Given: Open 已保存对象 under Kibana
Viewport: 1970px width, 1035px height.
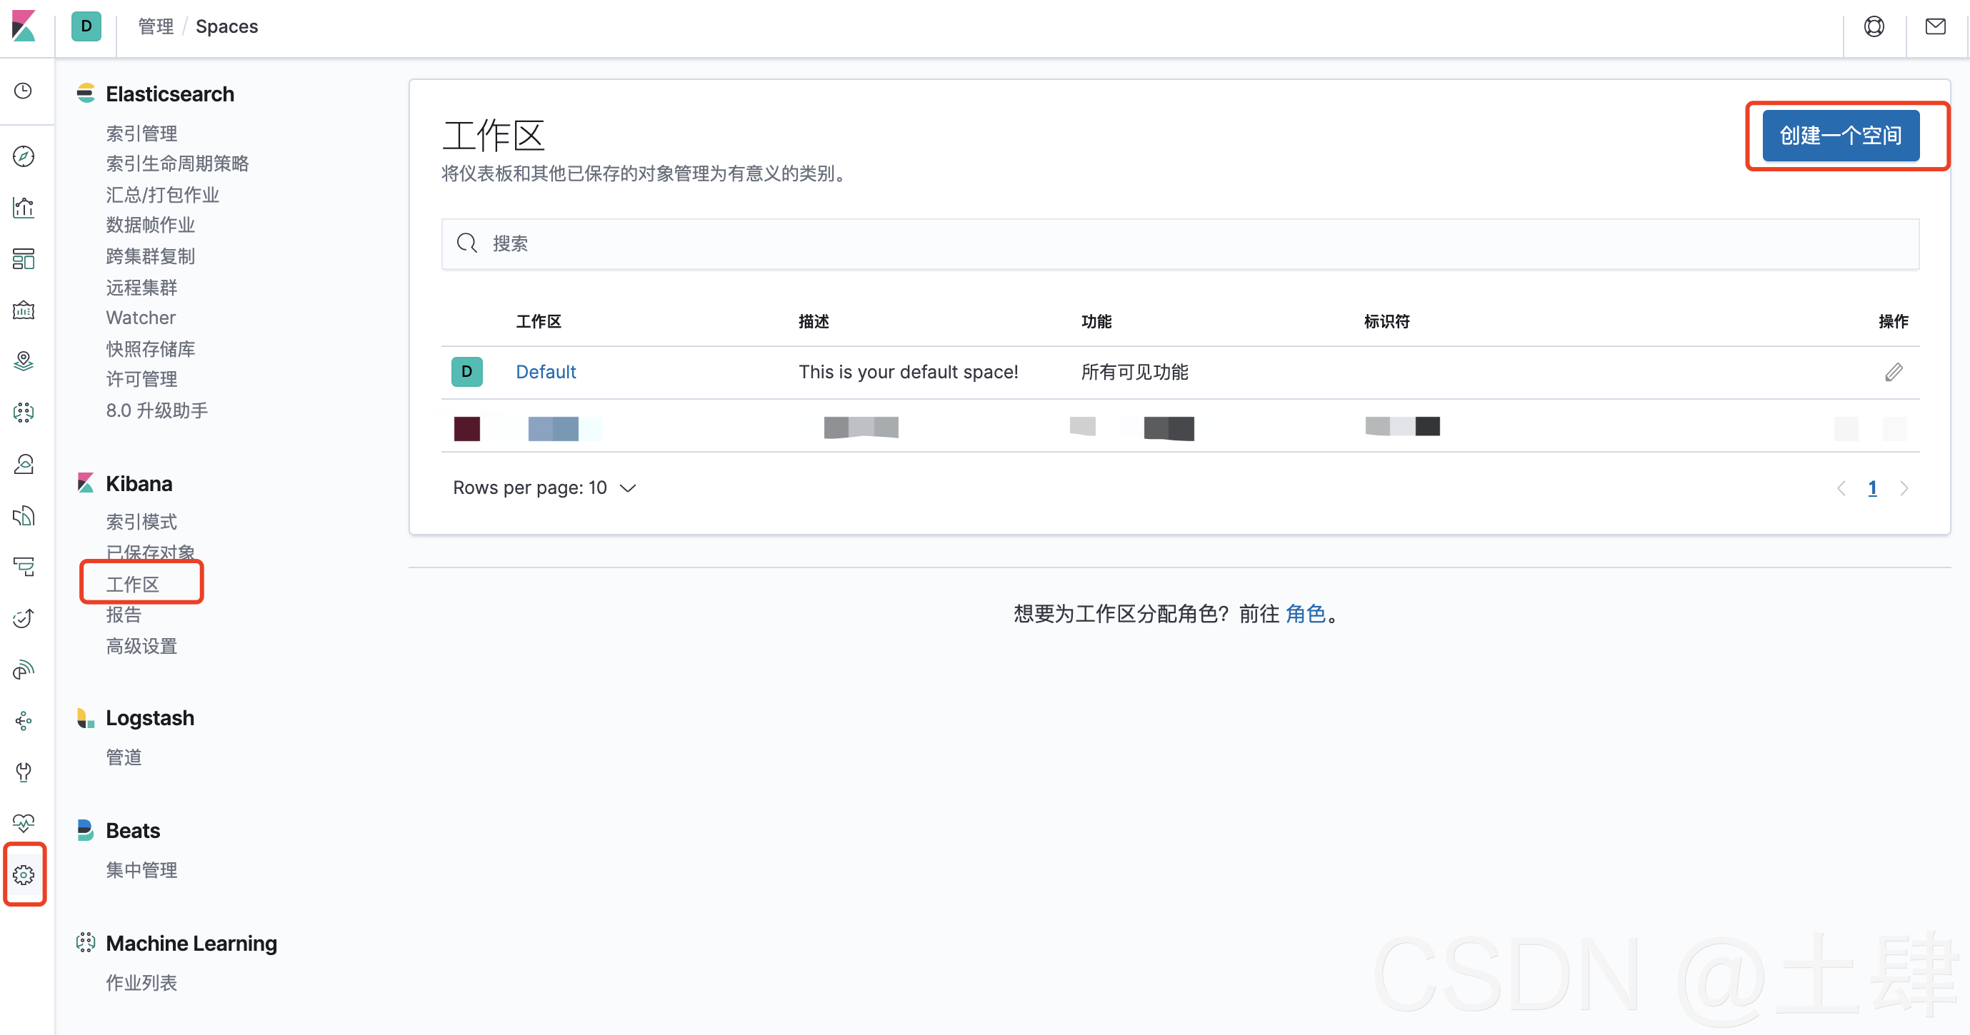Looking at the screenshot, I should [x=151, y=552].
